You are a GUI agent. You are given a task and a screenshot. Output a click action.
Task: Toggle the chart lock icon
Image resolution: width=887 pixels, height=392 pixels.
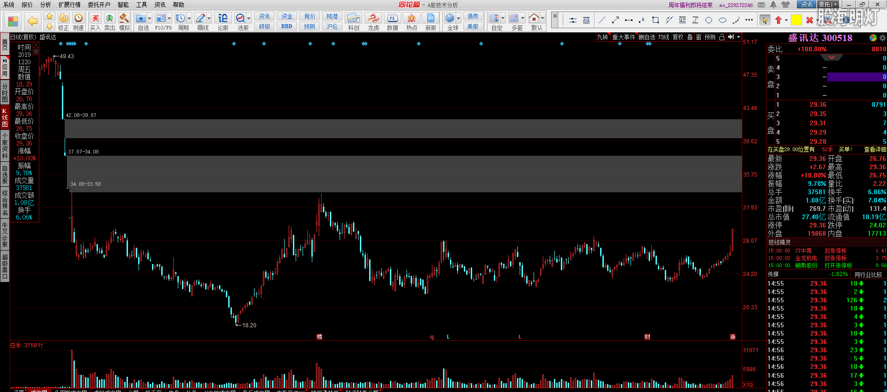coord(722,37)
